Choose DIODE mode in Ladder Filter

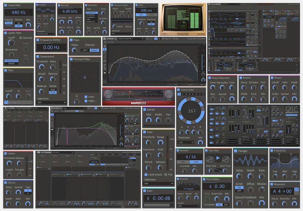pos(11,64)
